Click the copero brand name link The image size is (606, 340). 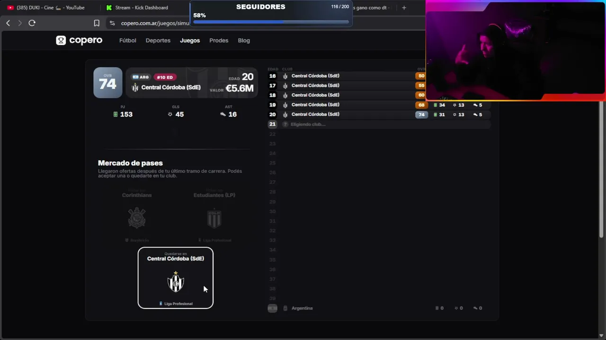click(86, 41)
